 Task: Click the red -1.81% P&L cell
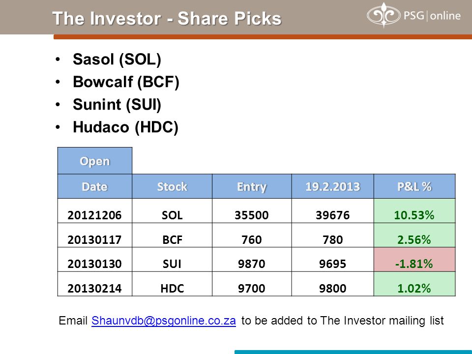(x=414, y=260)
